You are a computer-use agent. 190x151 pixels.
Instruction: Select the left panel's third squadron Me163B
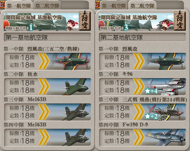click(x=47, y=112)
